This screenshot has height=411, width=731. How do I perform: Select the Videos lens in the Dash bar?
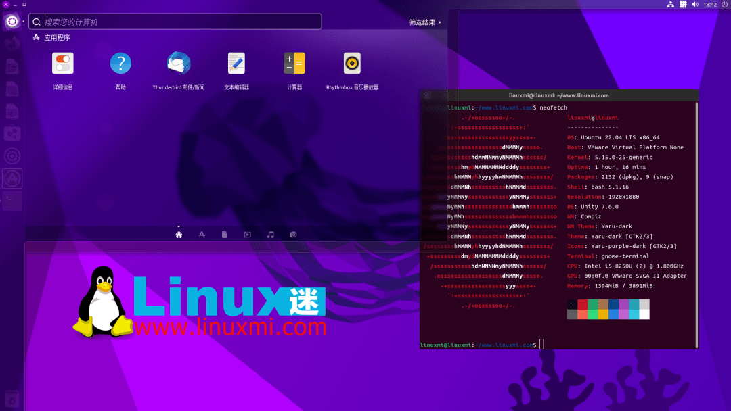pyautogui.click(x=247, y=234)
